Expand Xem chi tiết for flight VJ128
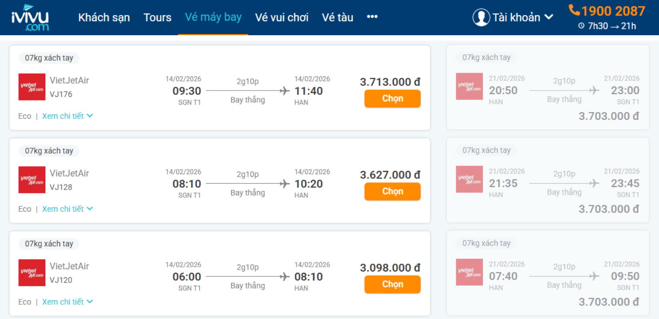This screenshot has width=659, height=319. [x=67, y=209]
